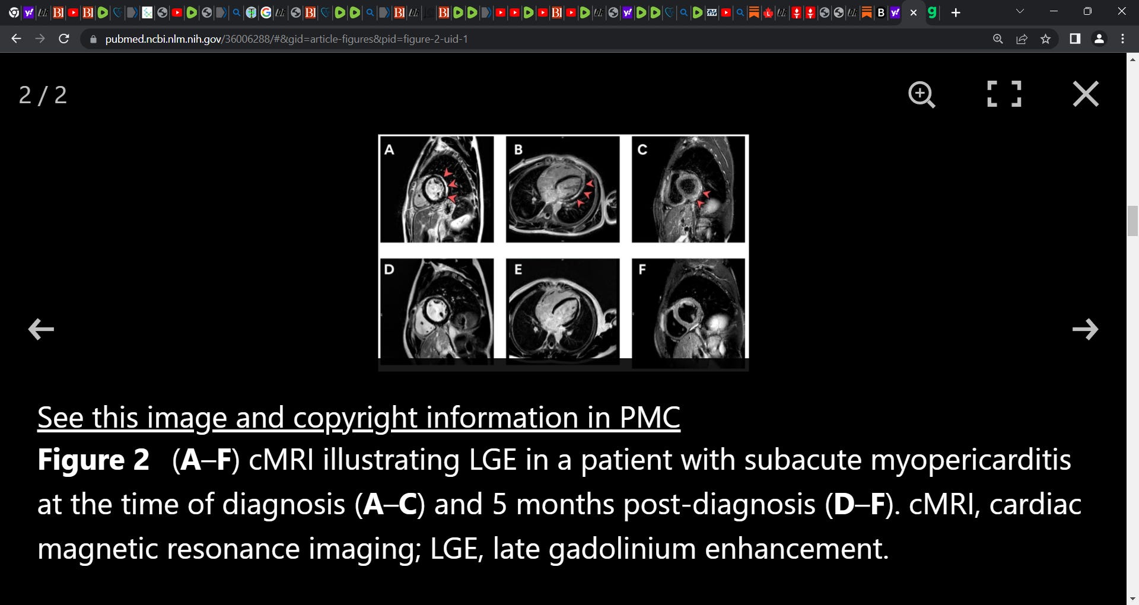Close the figure viewer overlay
The height and width of the screenshot is (605, 1139).
pos(1086,94)
